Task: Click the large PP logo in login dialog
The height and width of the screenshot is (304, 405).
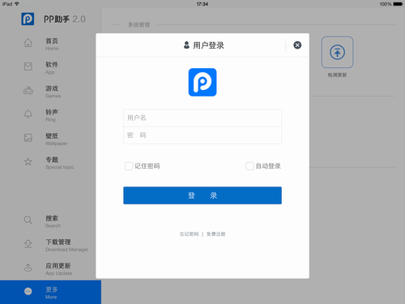Action: (x=202, y=82)
